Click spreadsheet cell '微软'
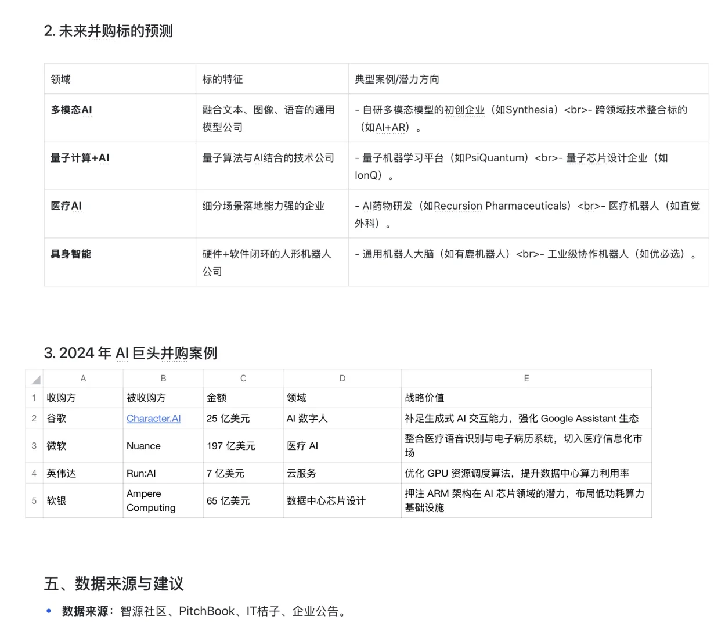The width and height of the screenshot is (725, 627). tap(83, 445)
